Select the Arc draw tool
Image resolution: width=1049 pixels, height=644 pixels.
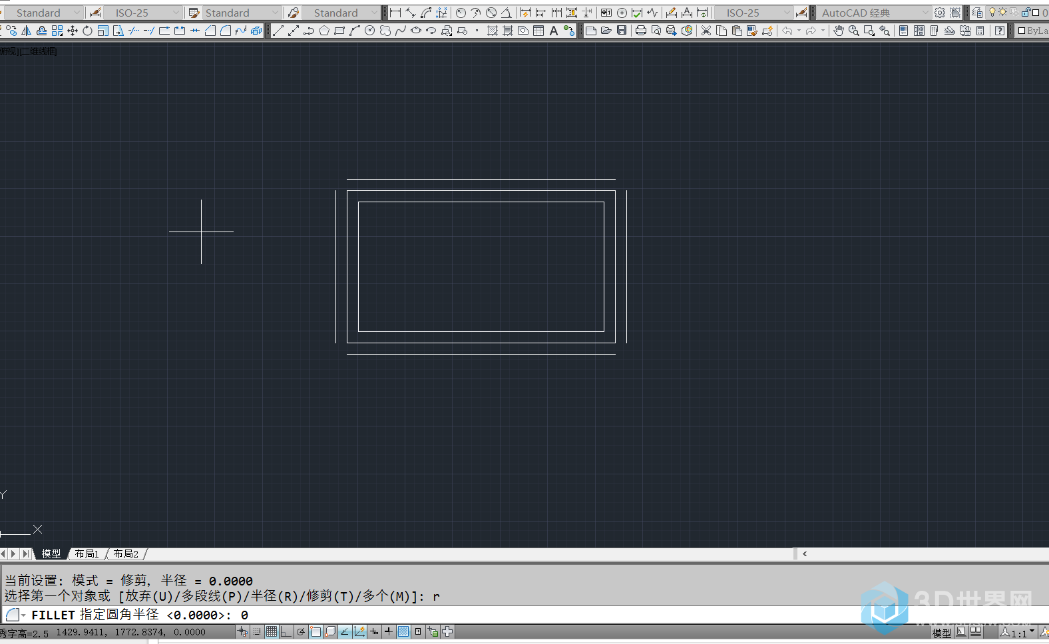(x=355, y=31)
